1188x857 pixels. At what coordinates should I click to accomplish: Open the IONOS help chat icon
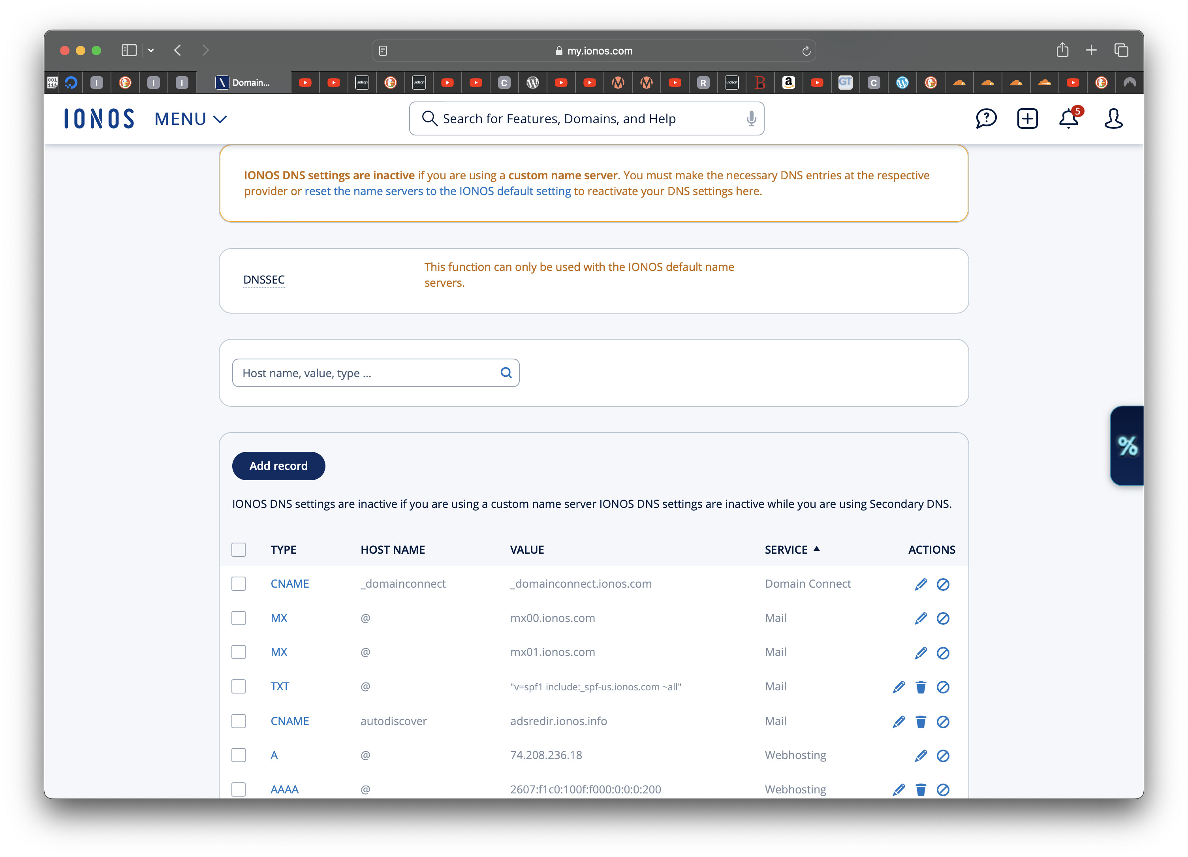(x=985, y=118)
